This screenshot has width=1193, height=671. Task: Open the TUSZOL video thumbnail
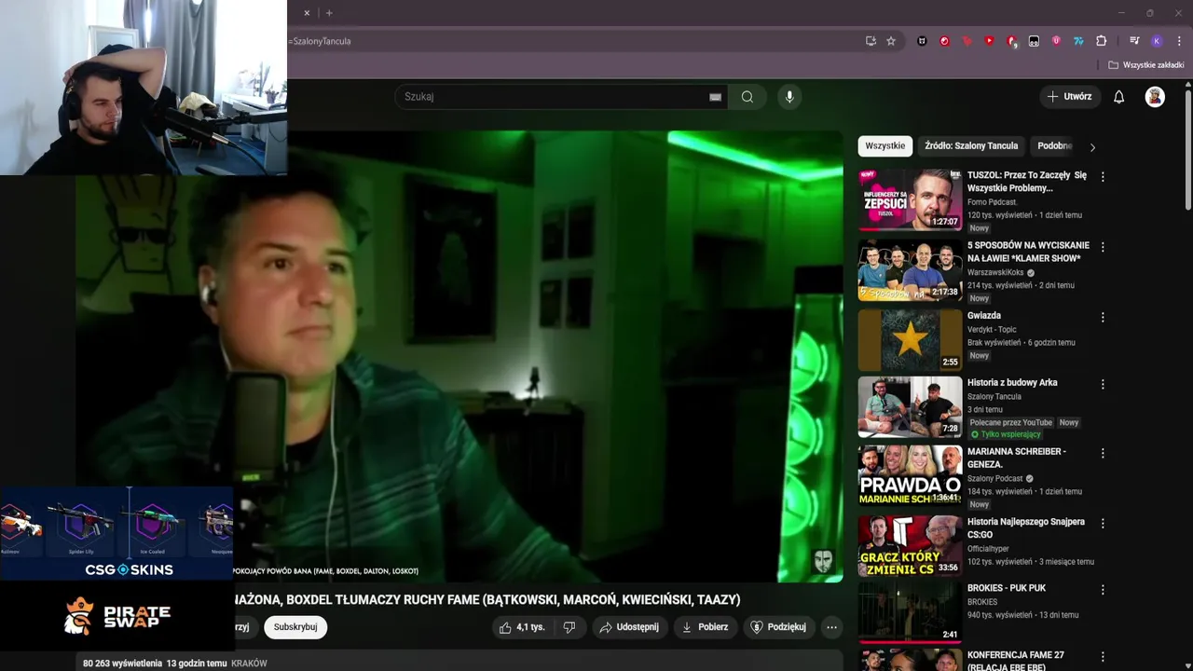[910, 199]
